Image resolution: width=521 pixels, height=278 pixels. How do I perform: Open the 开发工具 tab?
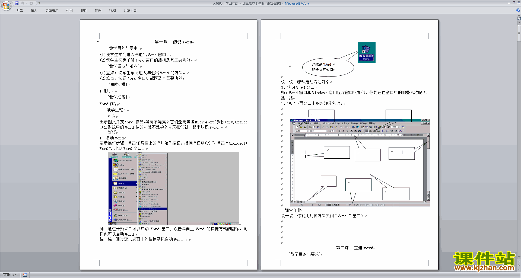pyautogui.click(x=130, y=11)
